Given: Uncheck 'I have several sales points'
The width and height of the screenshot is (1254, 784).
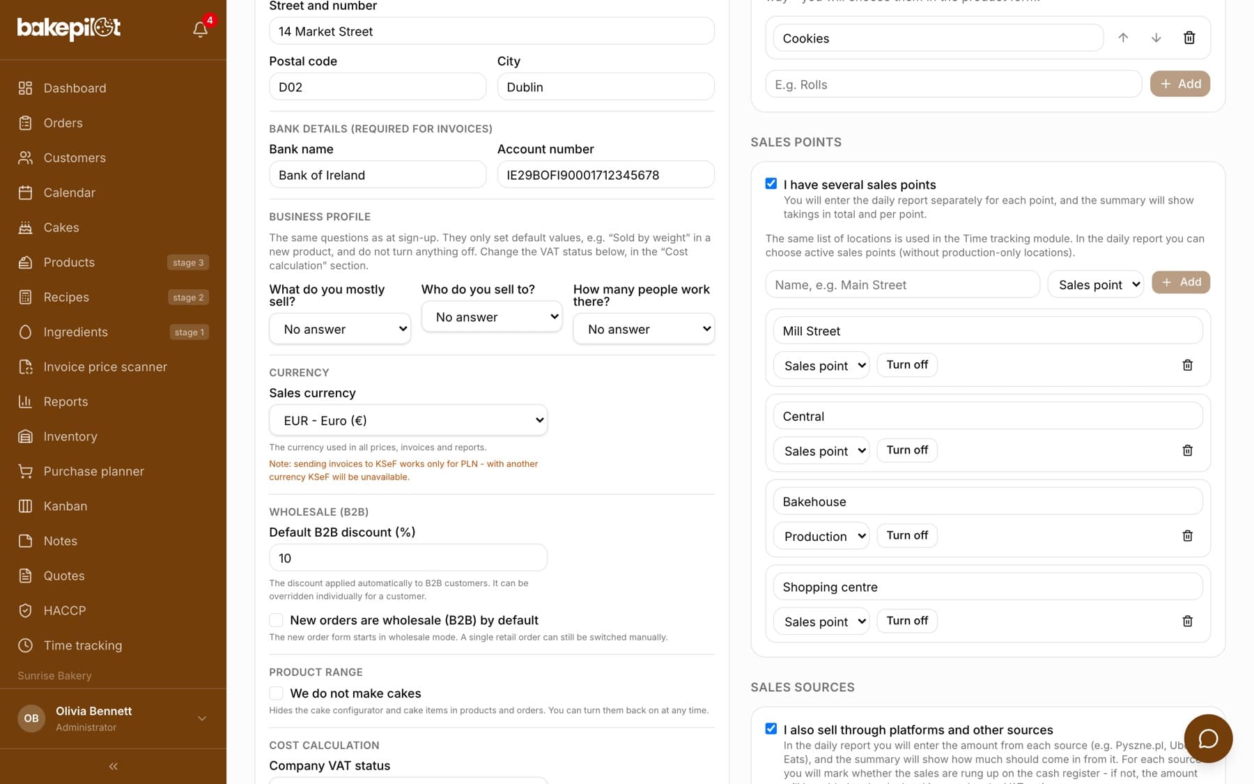Looking at the screenshot, I should point(771,184).
